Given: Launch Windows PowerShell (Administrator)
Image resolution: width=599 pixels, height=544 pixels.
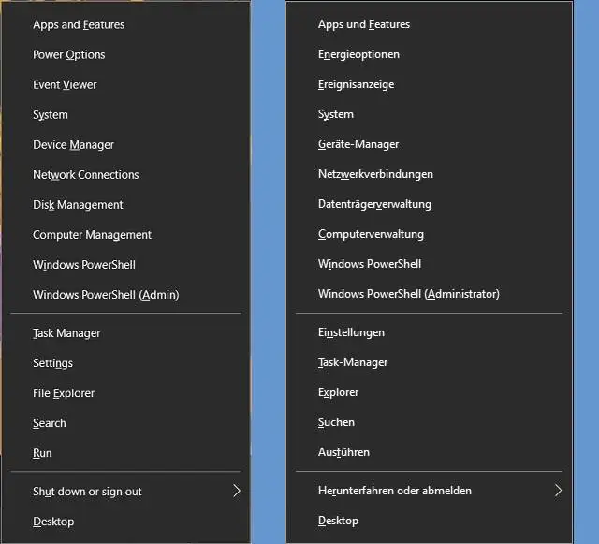Looking at the screenshot, I should 408,294.
